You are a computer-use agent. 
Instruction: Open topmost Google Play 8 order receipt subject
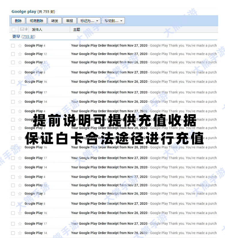coord(109,72)
